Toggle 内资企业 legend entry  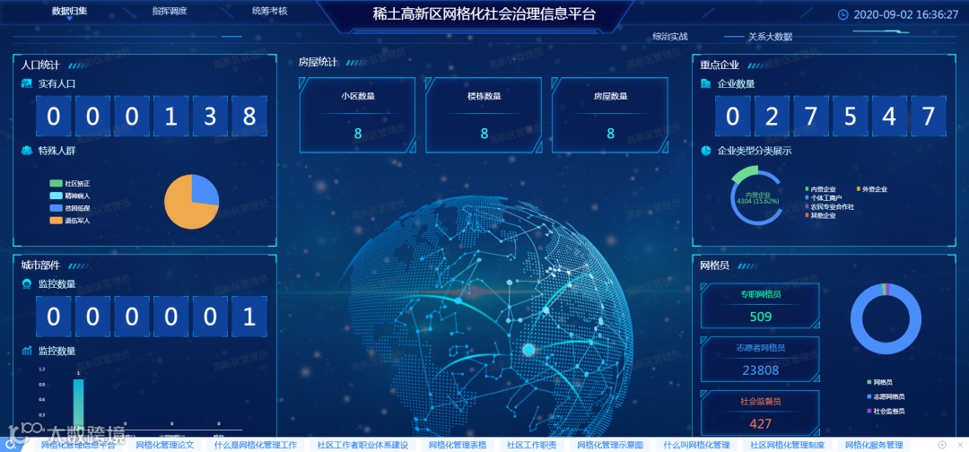point(821,189)
